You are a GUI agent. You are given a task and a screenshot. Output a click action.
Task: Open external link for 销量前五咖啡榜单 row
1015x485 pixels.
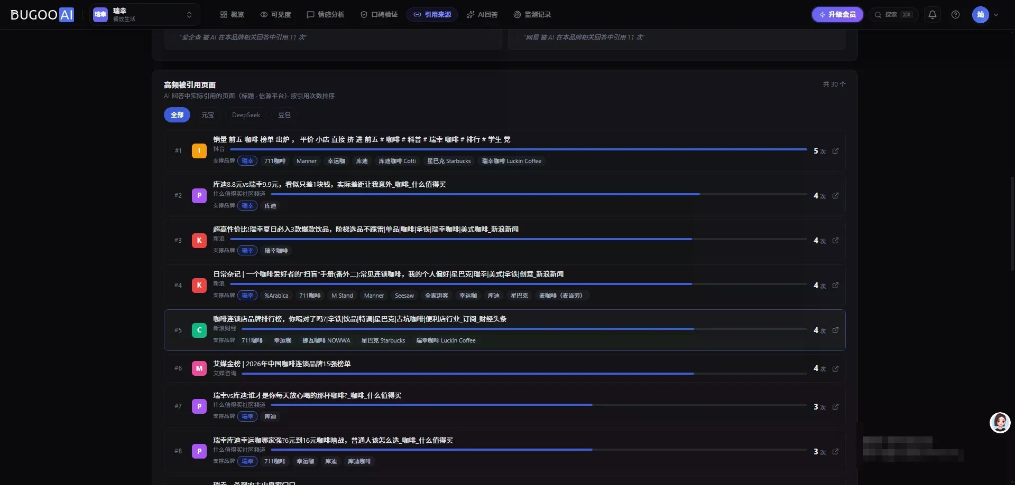(x=835, y=151)
